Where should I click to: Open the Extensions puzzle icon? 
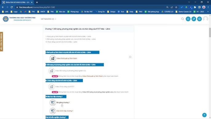tap(195, 7)
